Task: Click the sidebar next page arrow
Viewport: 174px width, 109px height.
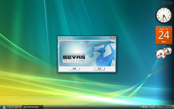Action: tap(171, 3)
